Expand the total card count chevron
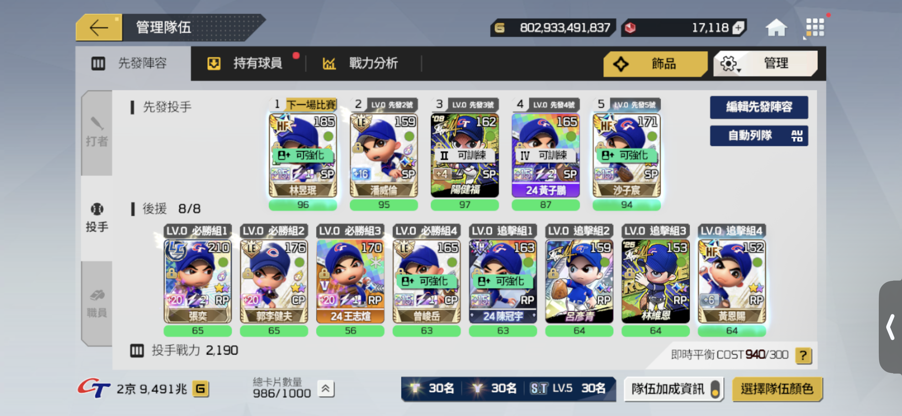This screenshot has height=416, width=902. (x=326, y=388)
